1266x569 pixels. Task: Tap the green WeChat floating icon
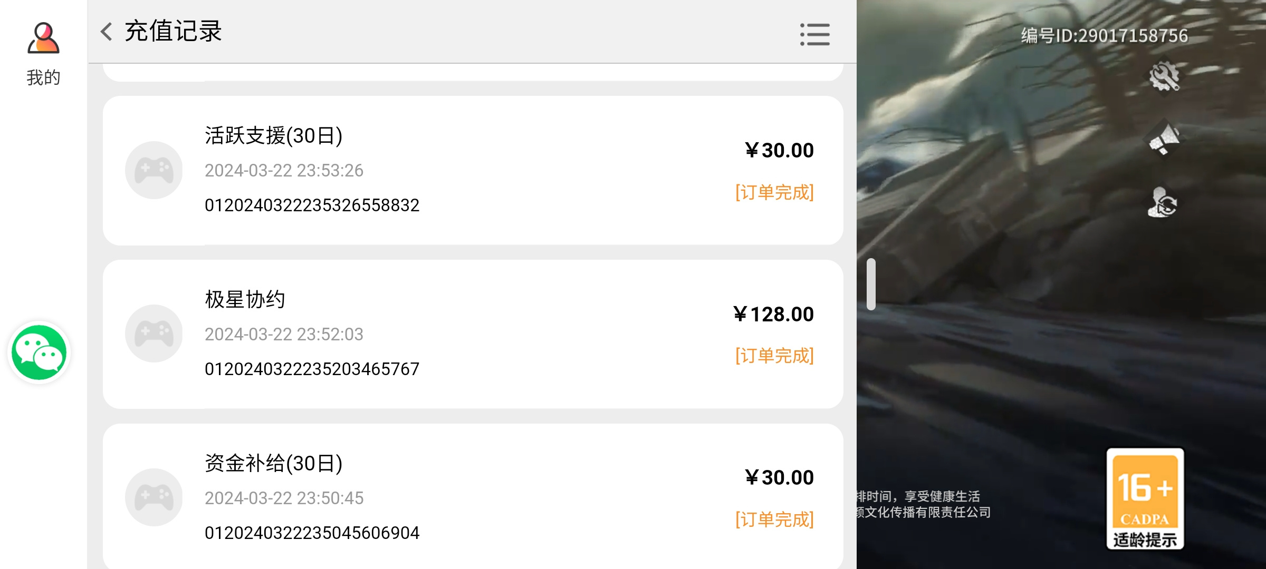39,352
